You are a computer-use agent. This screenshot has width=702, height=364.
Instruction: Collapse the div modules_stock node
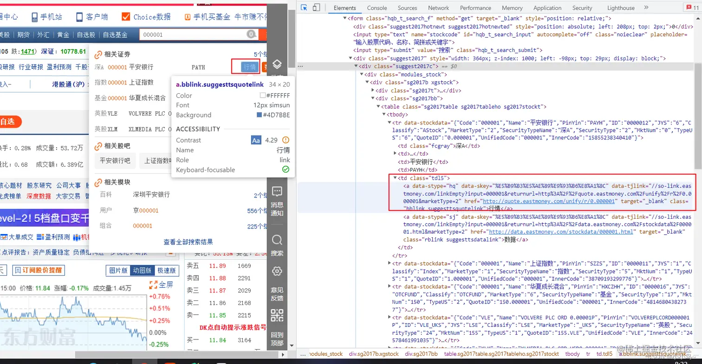pos(362,74)
